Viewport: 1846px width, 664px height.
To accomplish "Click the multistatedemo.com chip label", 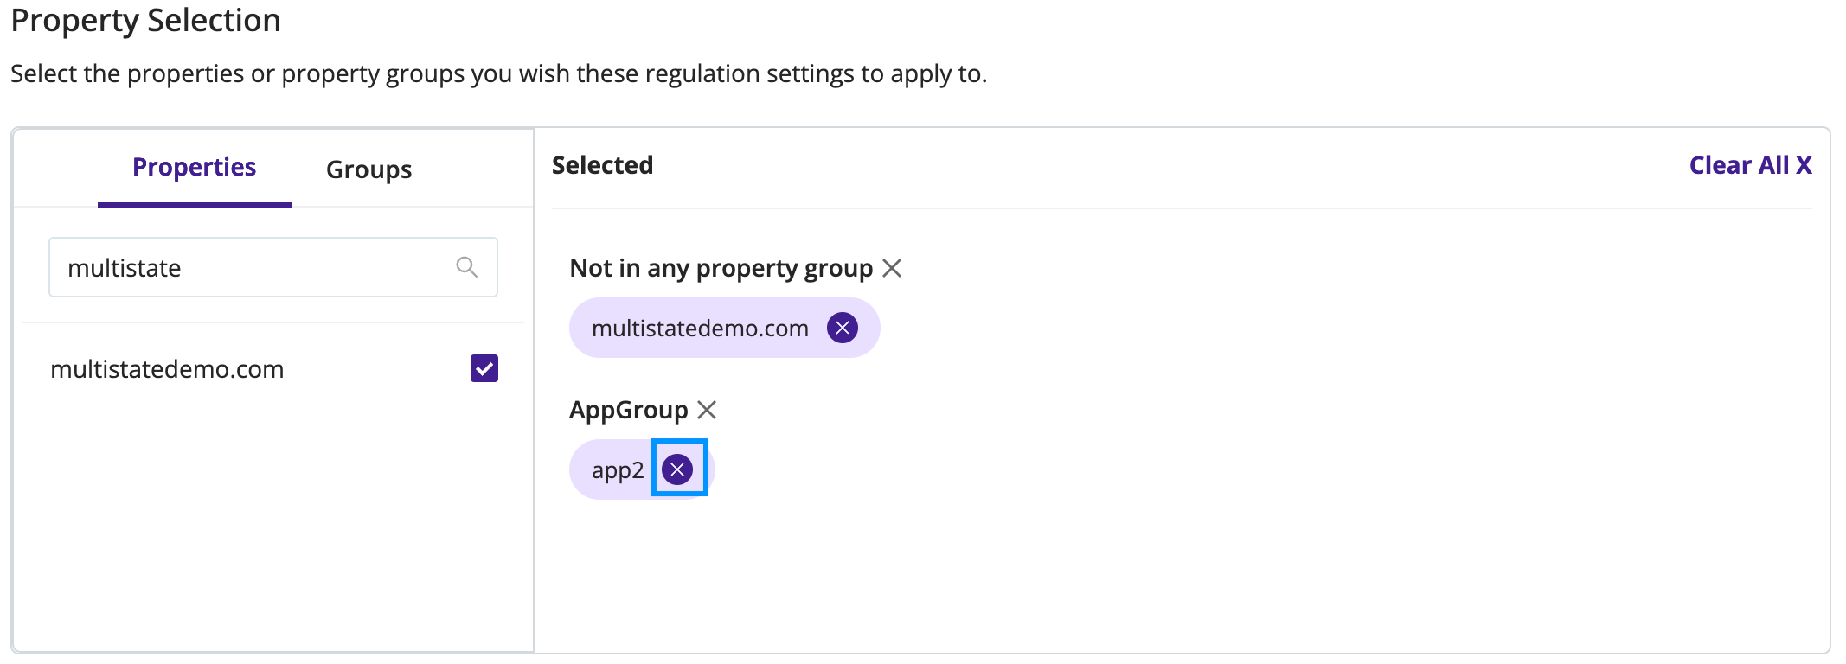I will tap(700, 329).
